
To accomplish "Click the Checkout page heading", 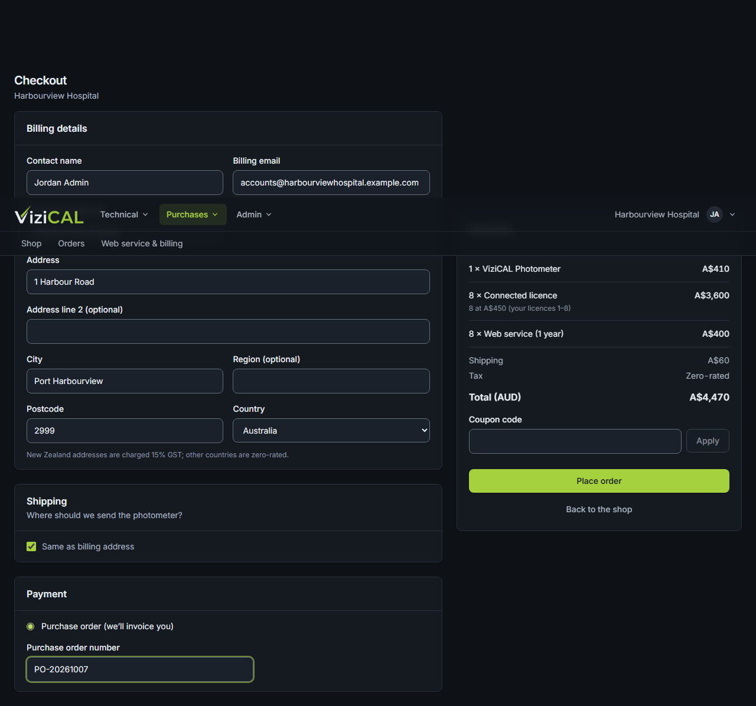I will [x=41, y=80].
